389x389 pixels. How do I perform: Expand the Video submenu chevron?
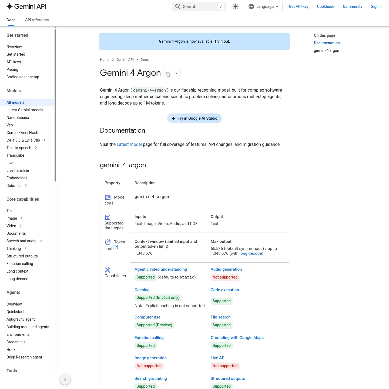(21, 226)
